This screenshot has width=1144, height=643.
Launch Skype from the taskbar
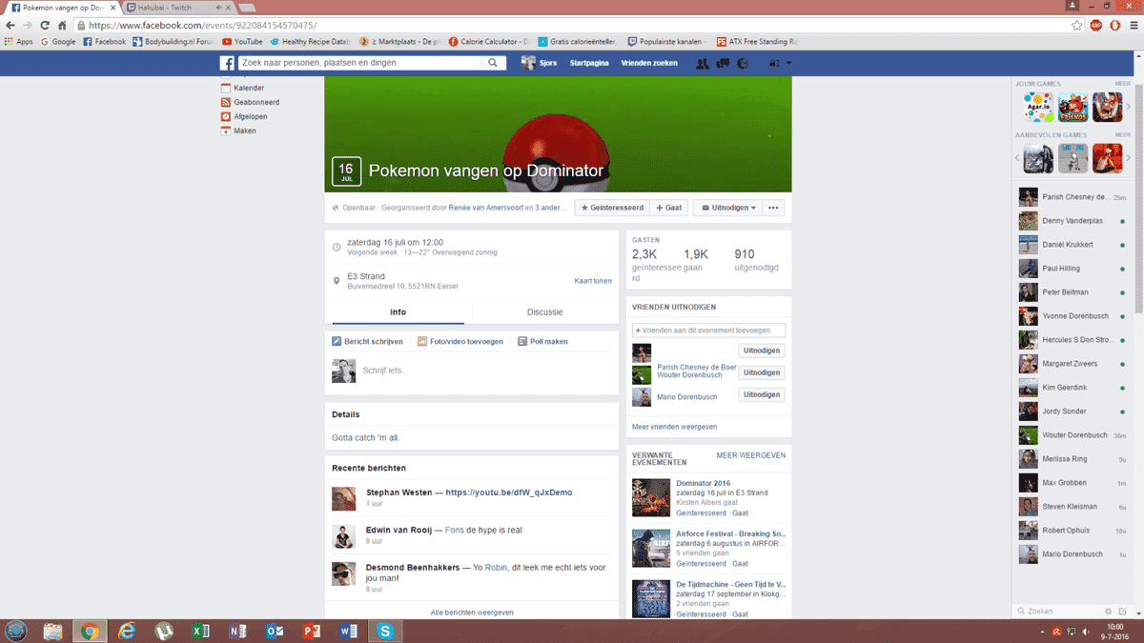tap(385, 631)
